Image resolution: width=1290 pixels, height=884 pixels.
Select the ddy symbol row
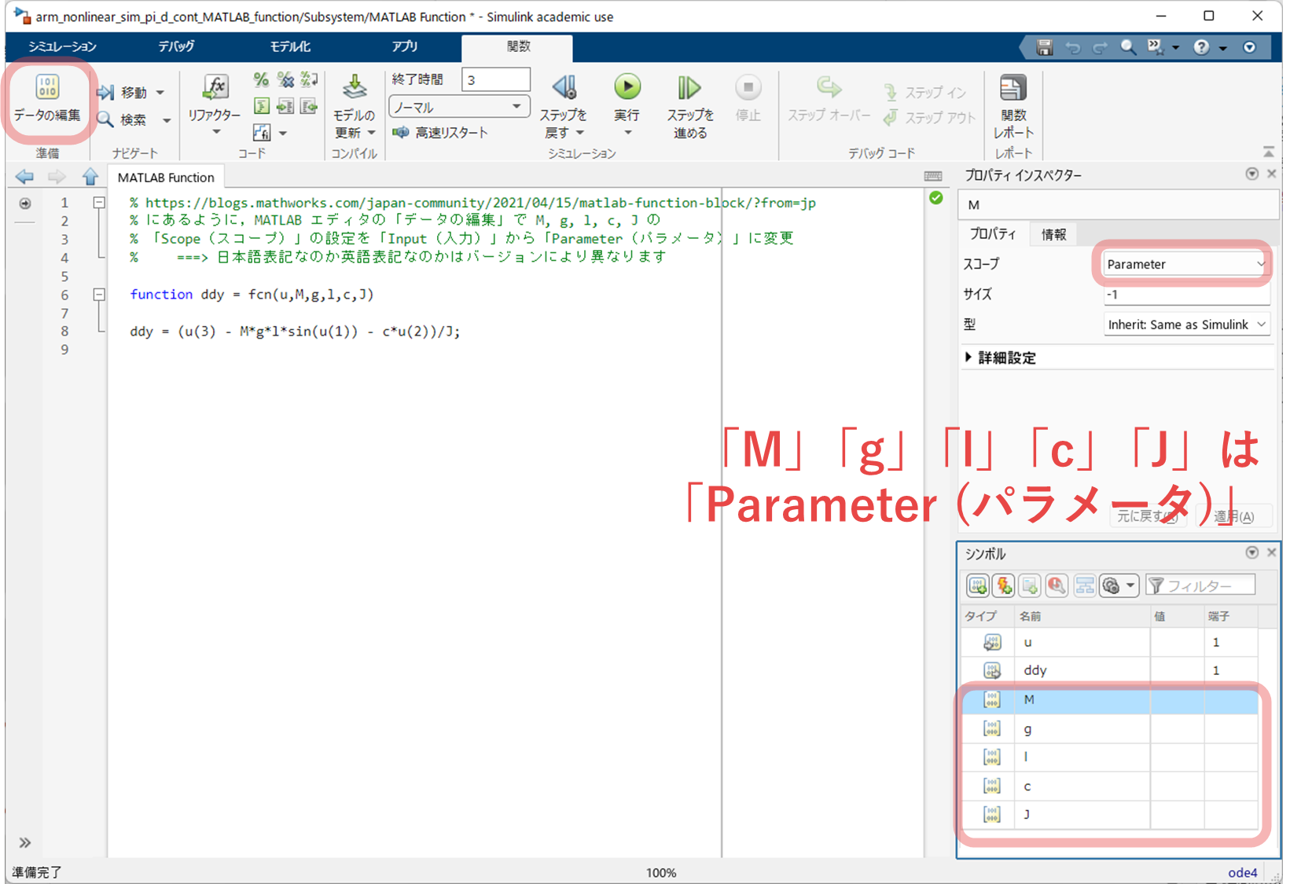[x=1110, y=670]
